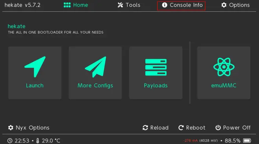
Task: Click the Tools wrench icon
Action: 120,5
